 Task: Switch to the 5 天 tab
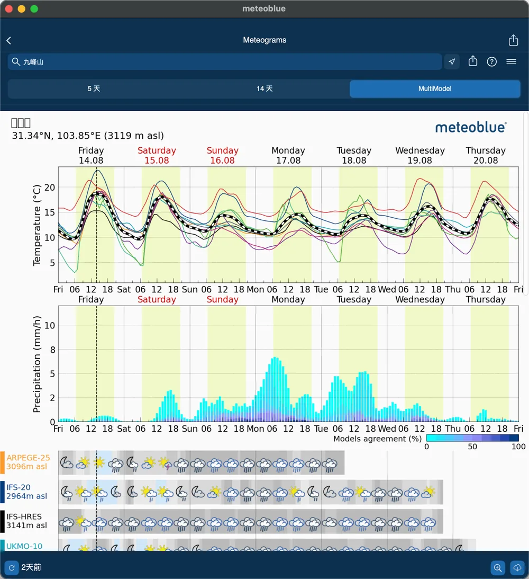click(94, 88)
